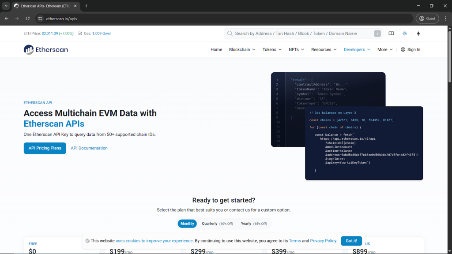Switch to Yearly billing (15% off)
This screenshot has height=254, width=452.
coord(254,224)
